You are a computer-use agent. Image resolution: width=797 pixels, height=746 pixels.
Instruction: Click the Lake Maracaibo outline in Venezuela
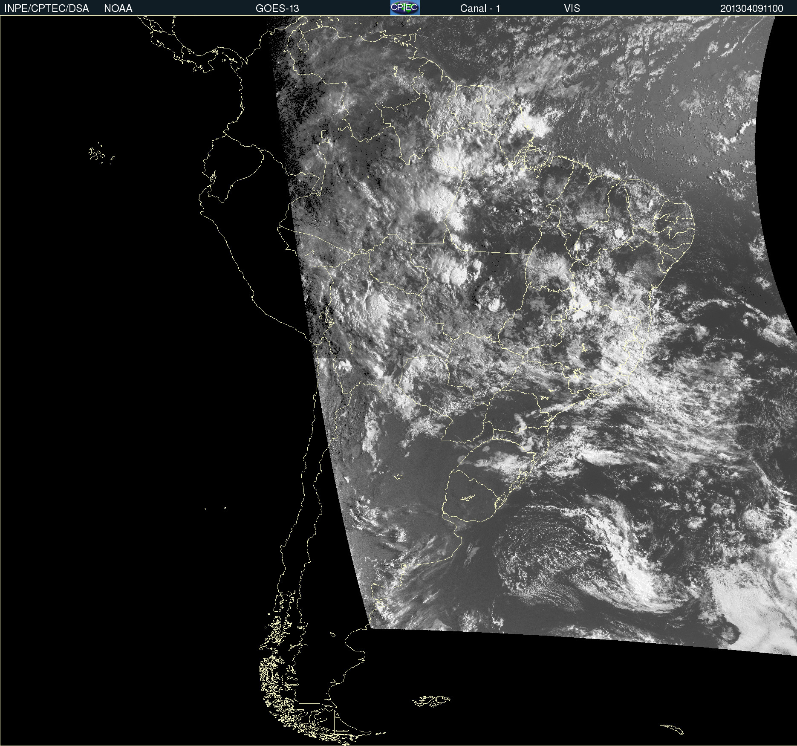tap(303, 43)
